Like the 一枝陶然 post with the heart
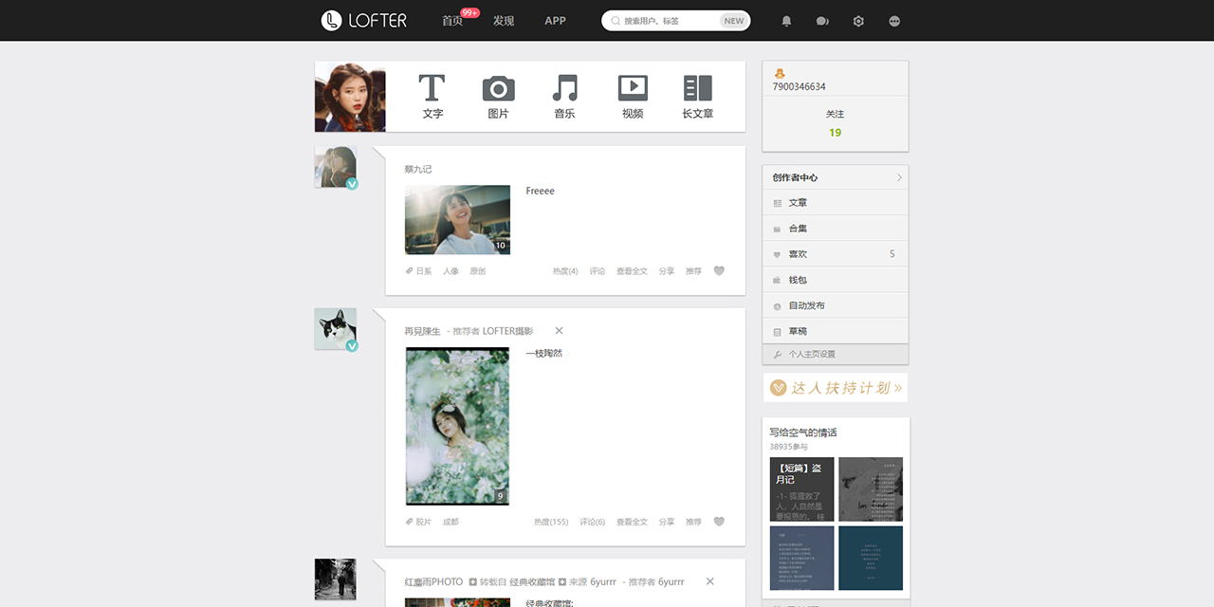The width and height of the screenshot is (1214, 607). pos(719,522)
